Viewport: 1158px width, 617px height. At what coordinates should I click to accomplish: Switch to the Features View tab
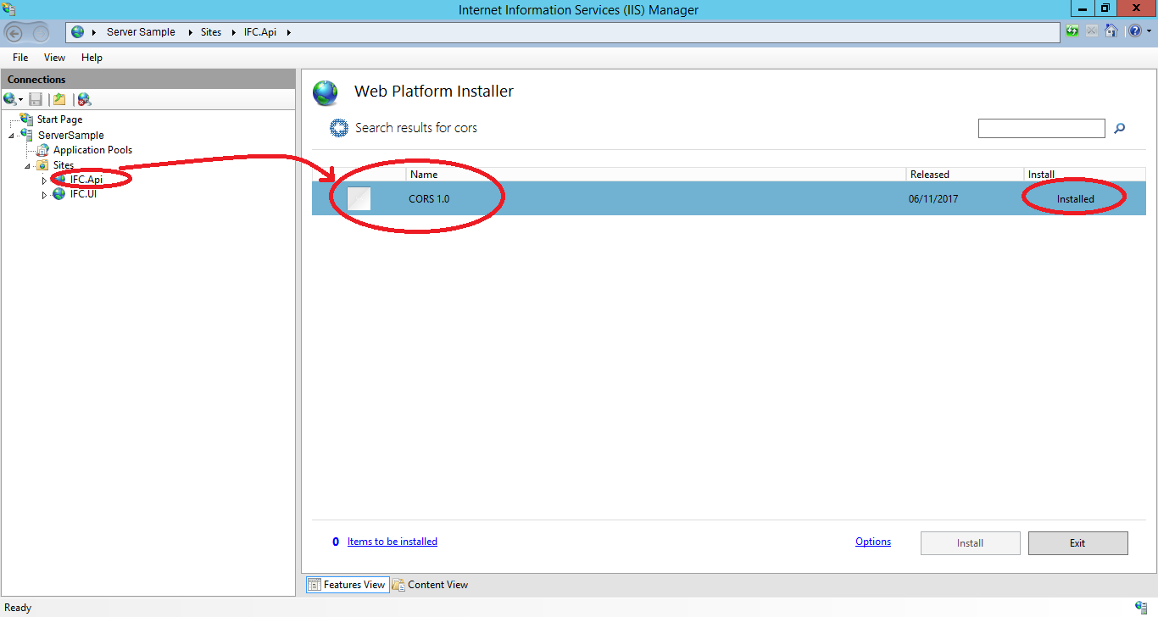click(346, 585)
